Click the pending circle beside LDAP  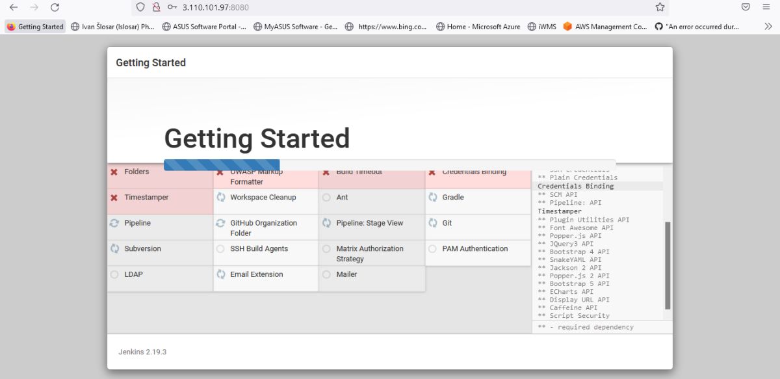114,274
